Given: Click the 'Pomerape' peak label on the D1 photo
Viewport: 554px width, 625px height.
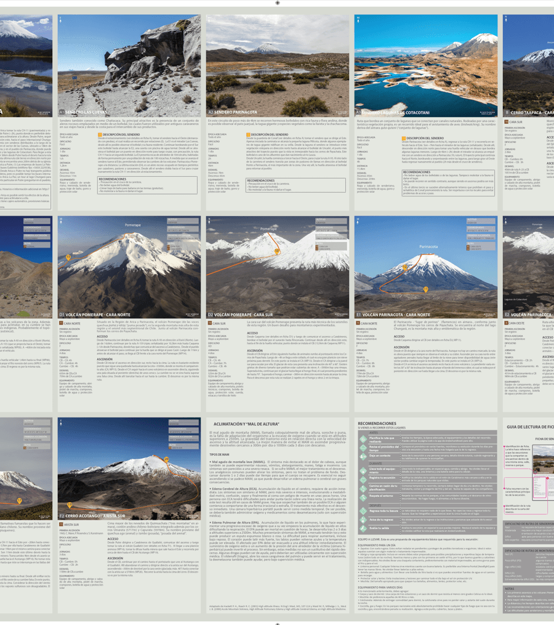Looking at the screenshot, I should coord(133,225).
